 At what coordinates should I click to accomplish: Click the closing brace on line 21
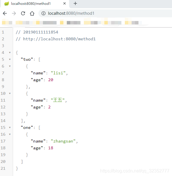(x=17, y=169)
